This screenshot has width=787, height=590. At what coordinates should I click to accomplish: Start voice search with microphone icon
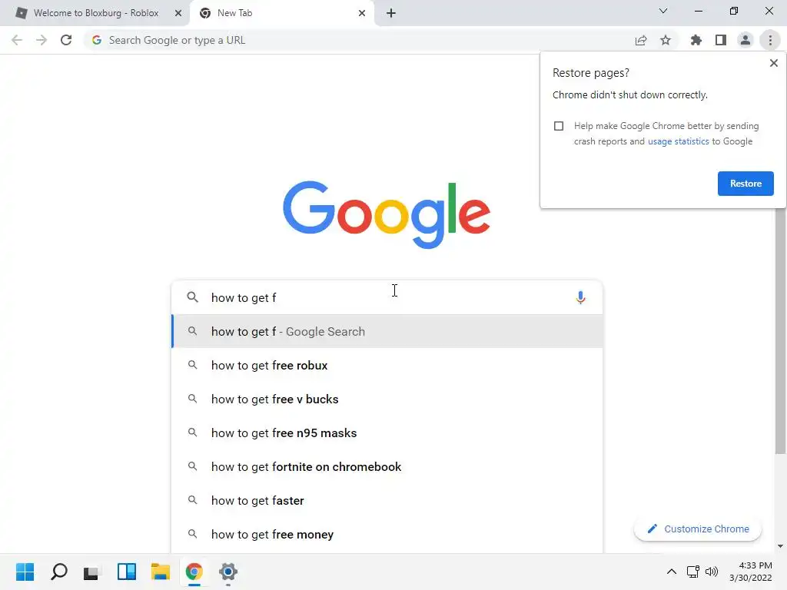pyautogui.click(x=580, y=297)
